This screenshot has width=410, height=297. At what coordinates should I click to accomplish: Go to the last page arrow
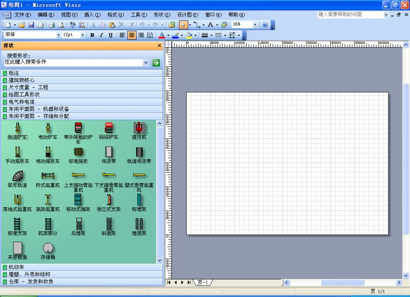pyautogui.click(x=189, y=282)
